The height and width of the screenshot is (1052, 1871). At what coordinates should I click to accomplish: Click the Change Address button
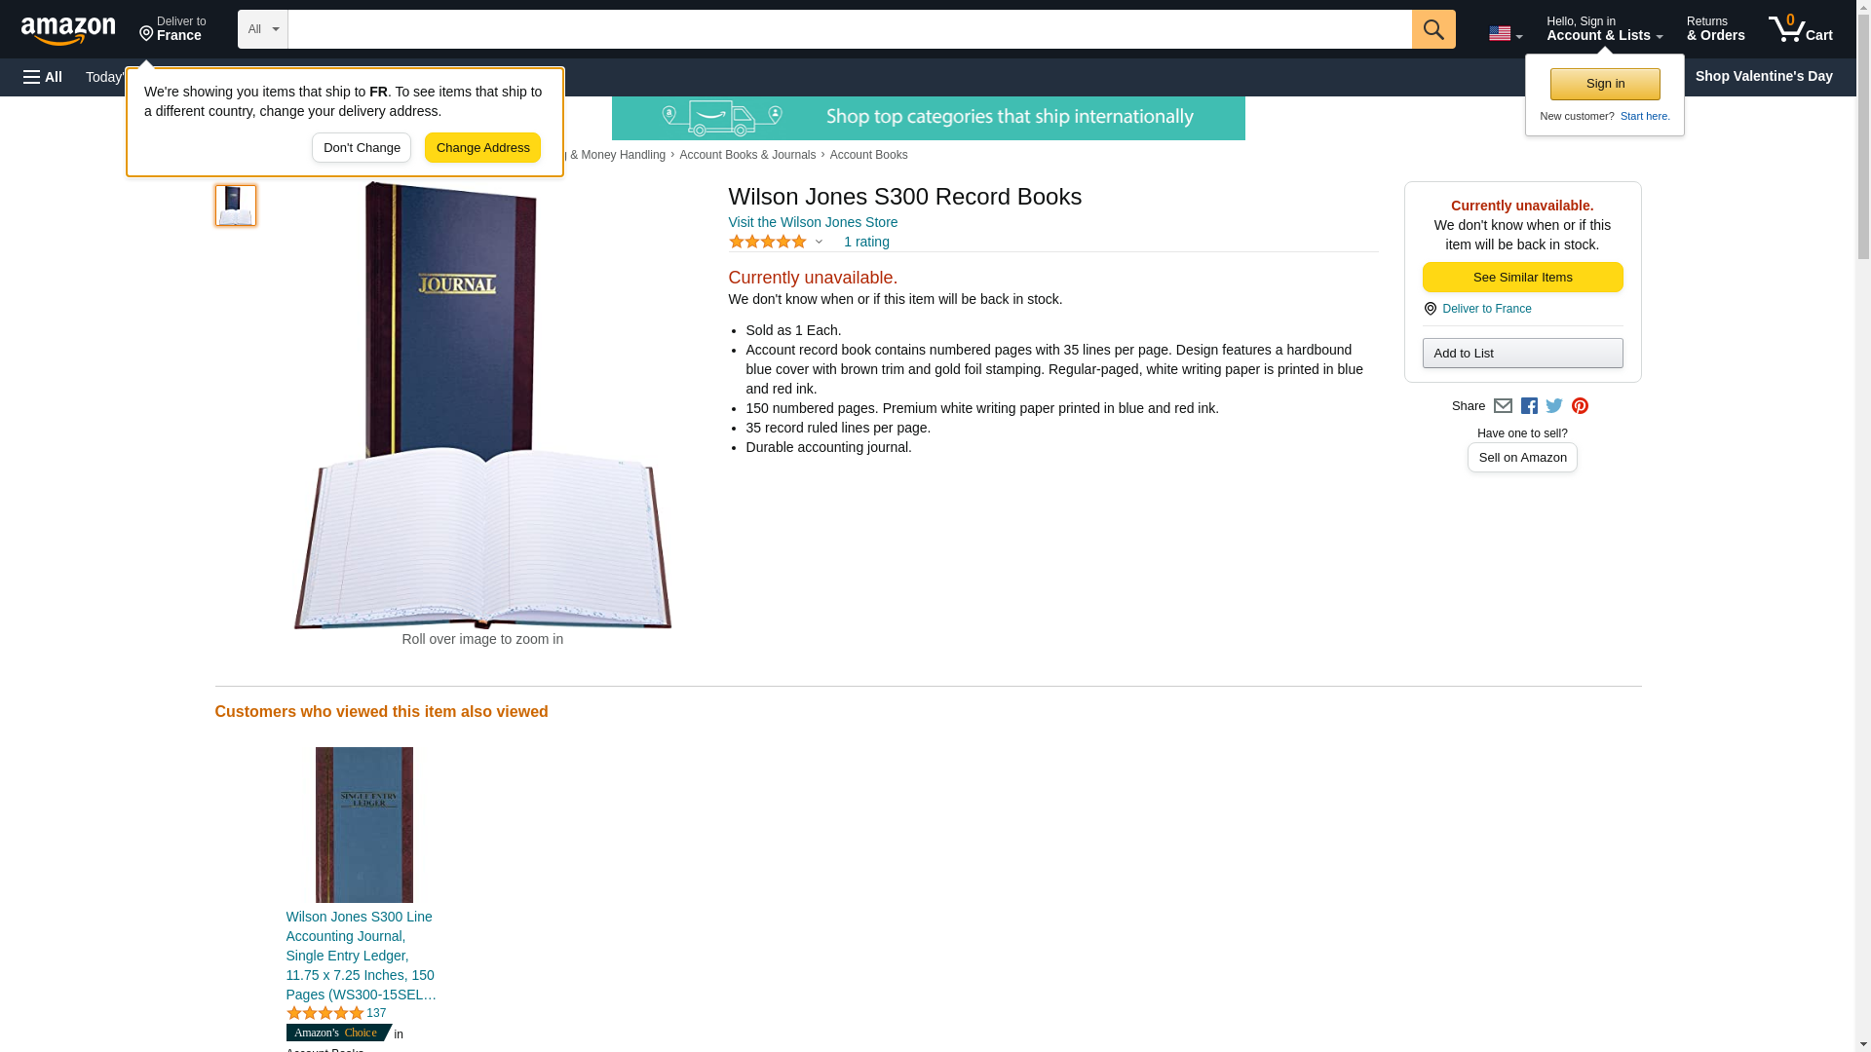click(x=482, y=148)
